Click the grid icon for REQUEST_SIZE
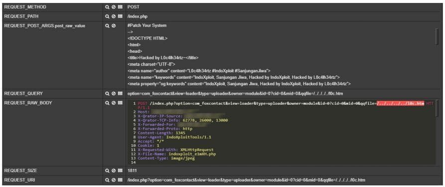 click(x=120, y=171)
